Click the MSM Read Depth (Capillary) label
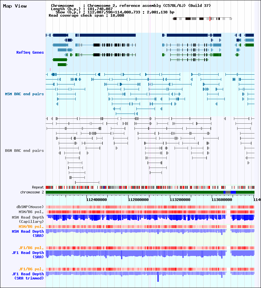The height and width of the screenshot is (288, 261). click(x=28, y=219)
